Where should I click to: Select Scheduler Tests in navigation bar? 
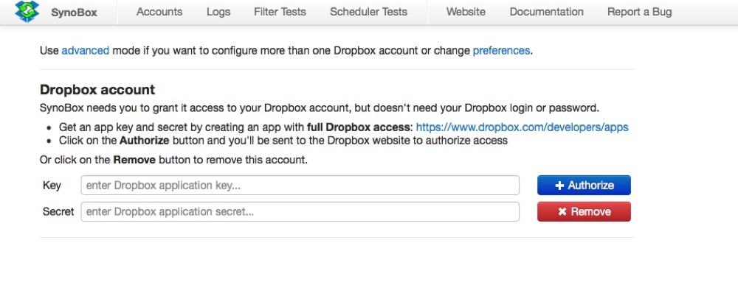pyautogui.click(x=368, y=12)
